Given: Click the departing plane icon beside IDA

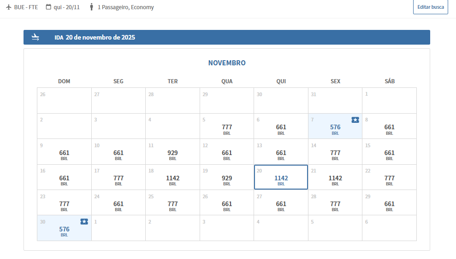Looking at the screenshot, I should [36, 37].
